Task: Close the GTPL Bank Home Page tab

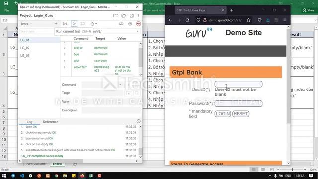Action: pyautogui.click(x=223, y=10)
